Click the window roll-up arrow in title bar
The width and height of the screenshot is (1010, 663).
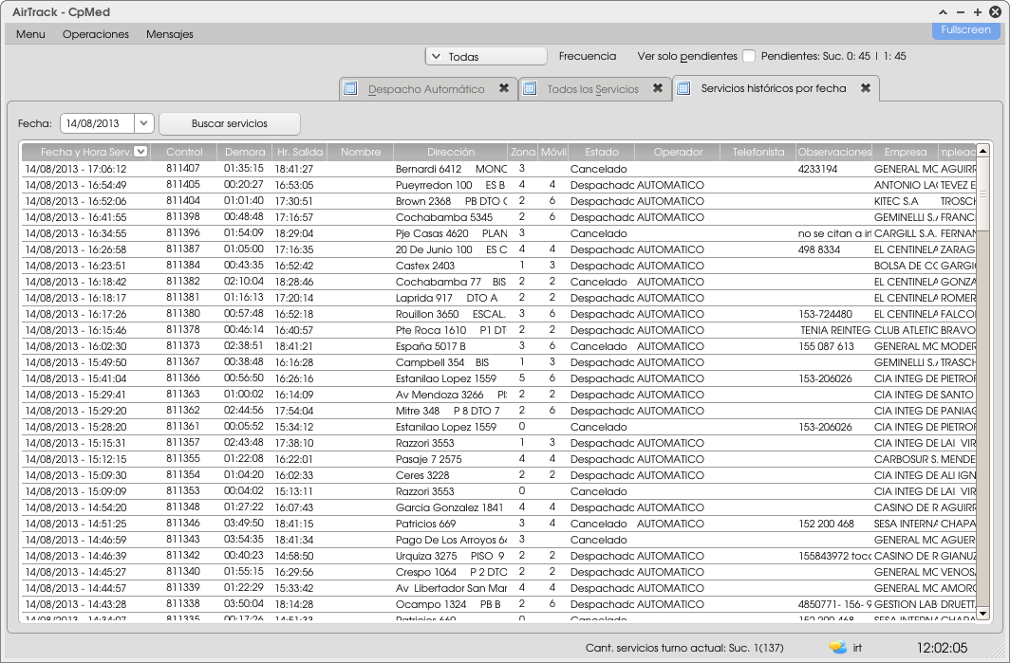943,12
